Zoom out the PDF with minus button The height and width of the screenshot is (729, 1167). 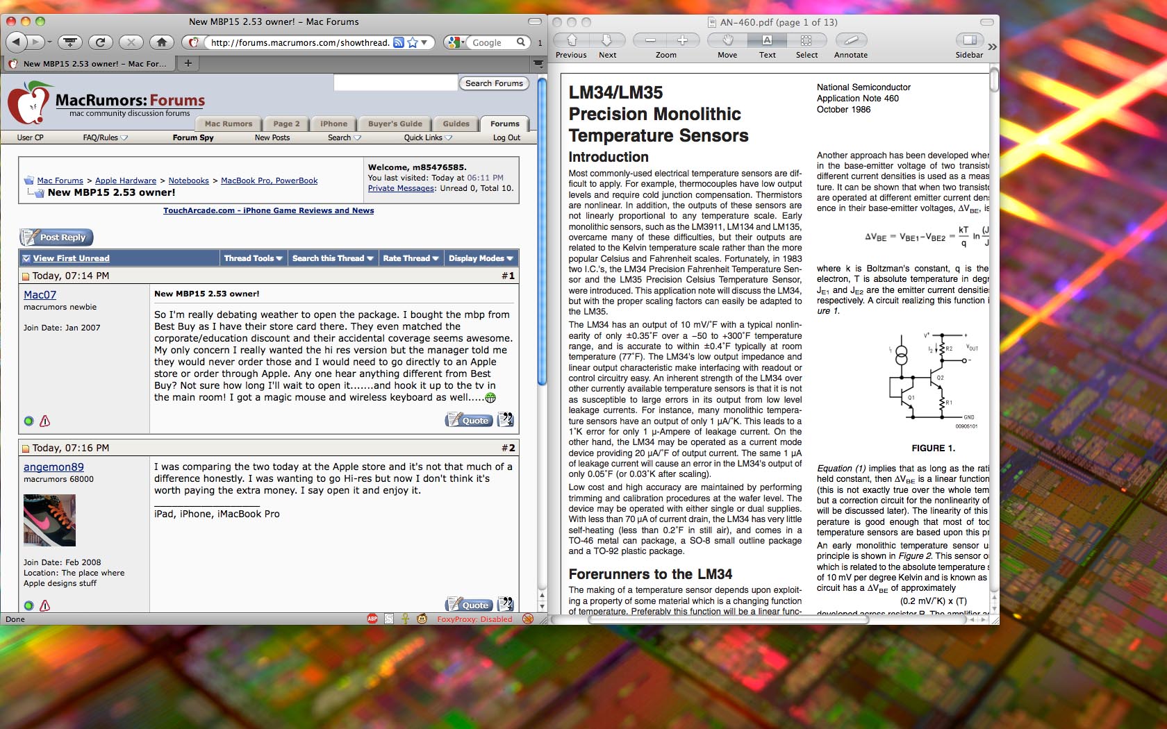(650, 40)
